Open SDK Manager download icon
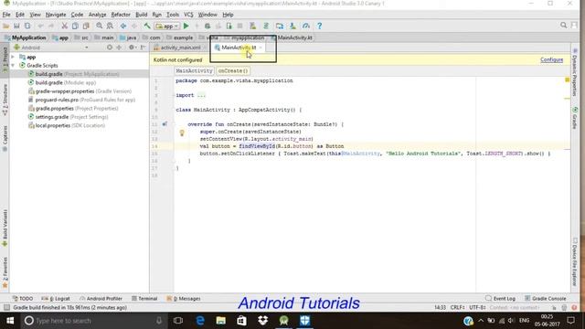This screenshot has height=329, width=585. [292, 27]
